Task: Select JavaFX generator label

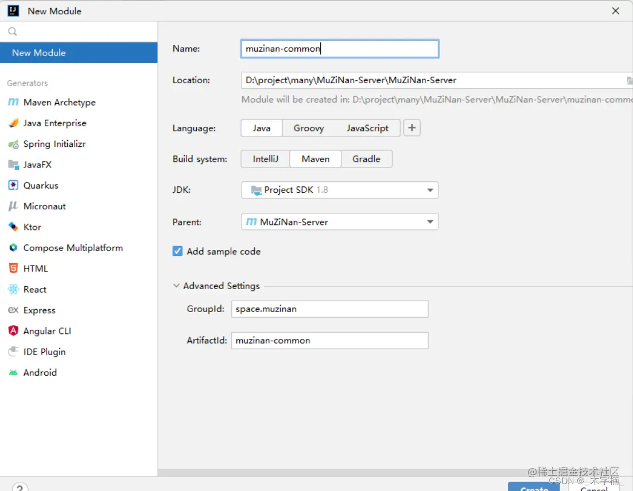Action: pyautogui.click(x=37, y=165)
